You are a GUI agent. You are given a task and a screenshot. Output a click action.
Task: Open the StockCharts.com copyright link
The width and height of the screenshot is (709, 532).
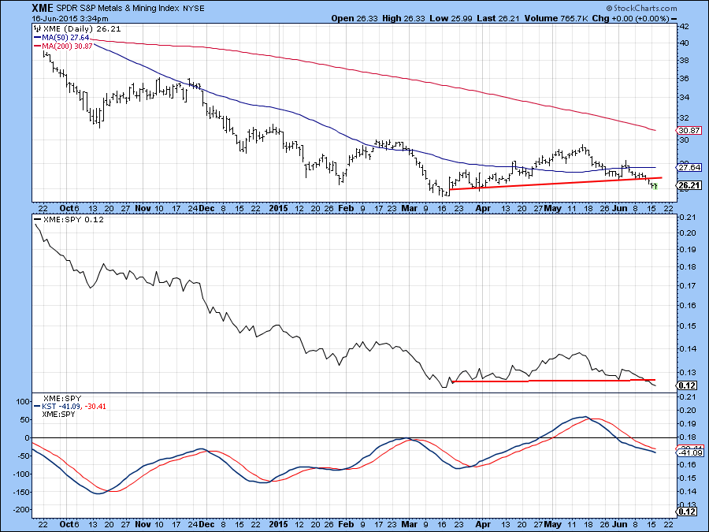[641, 8]
